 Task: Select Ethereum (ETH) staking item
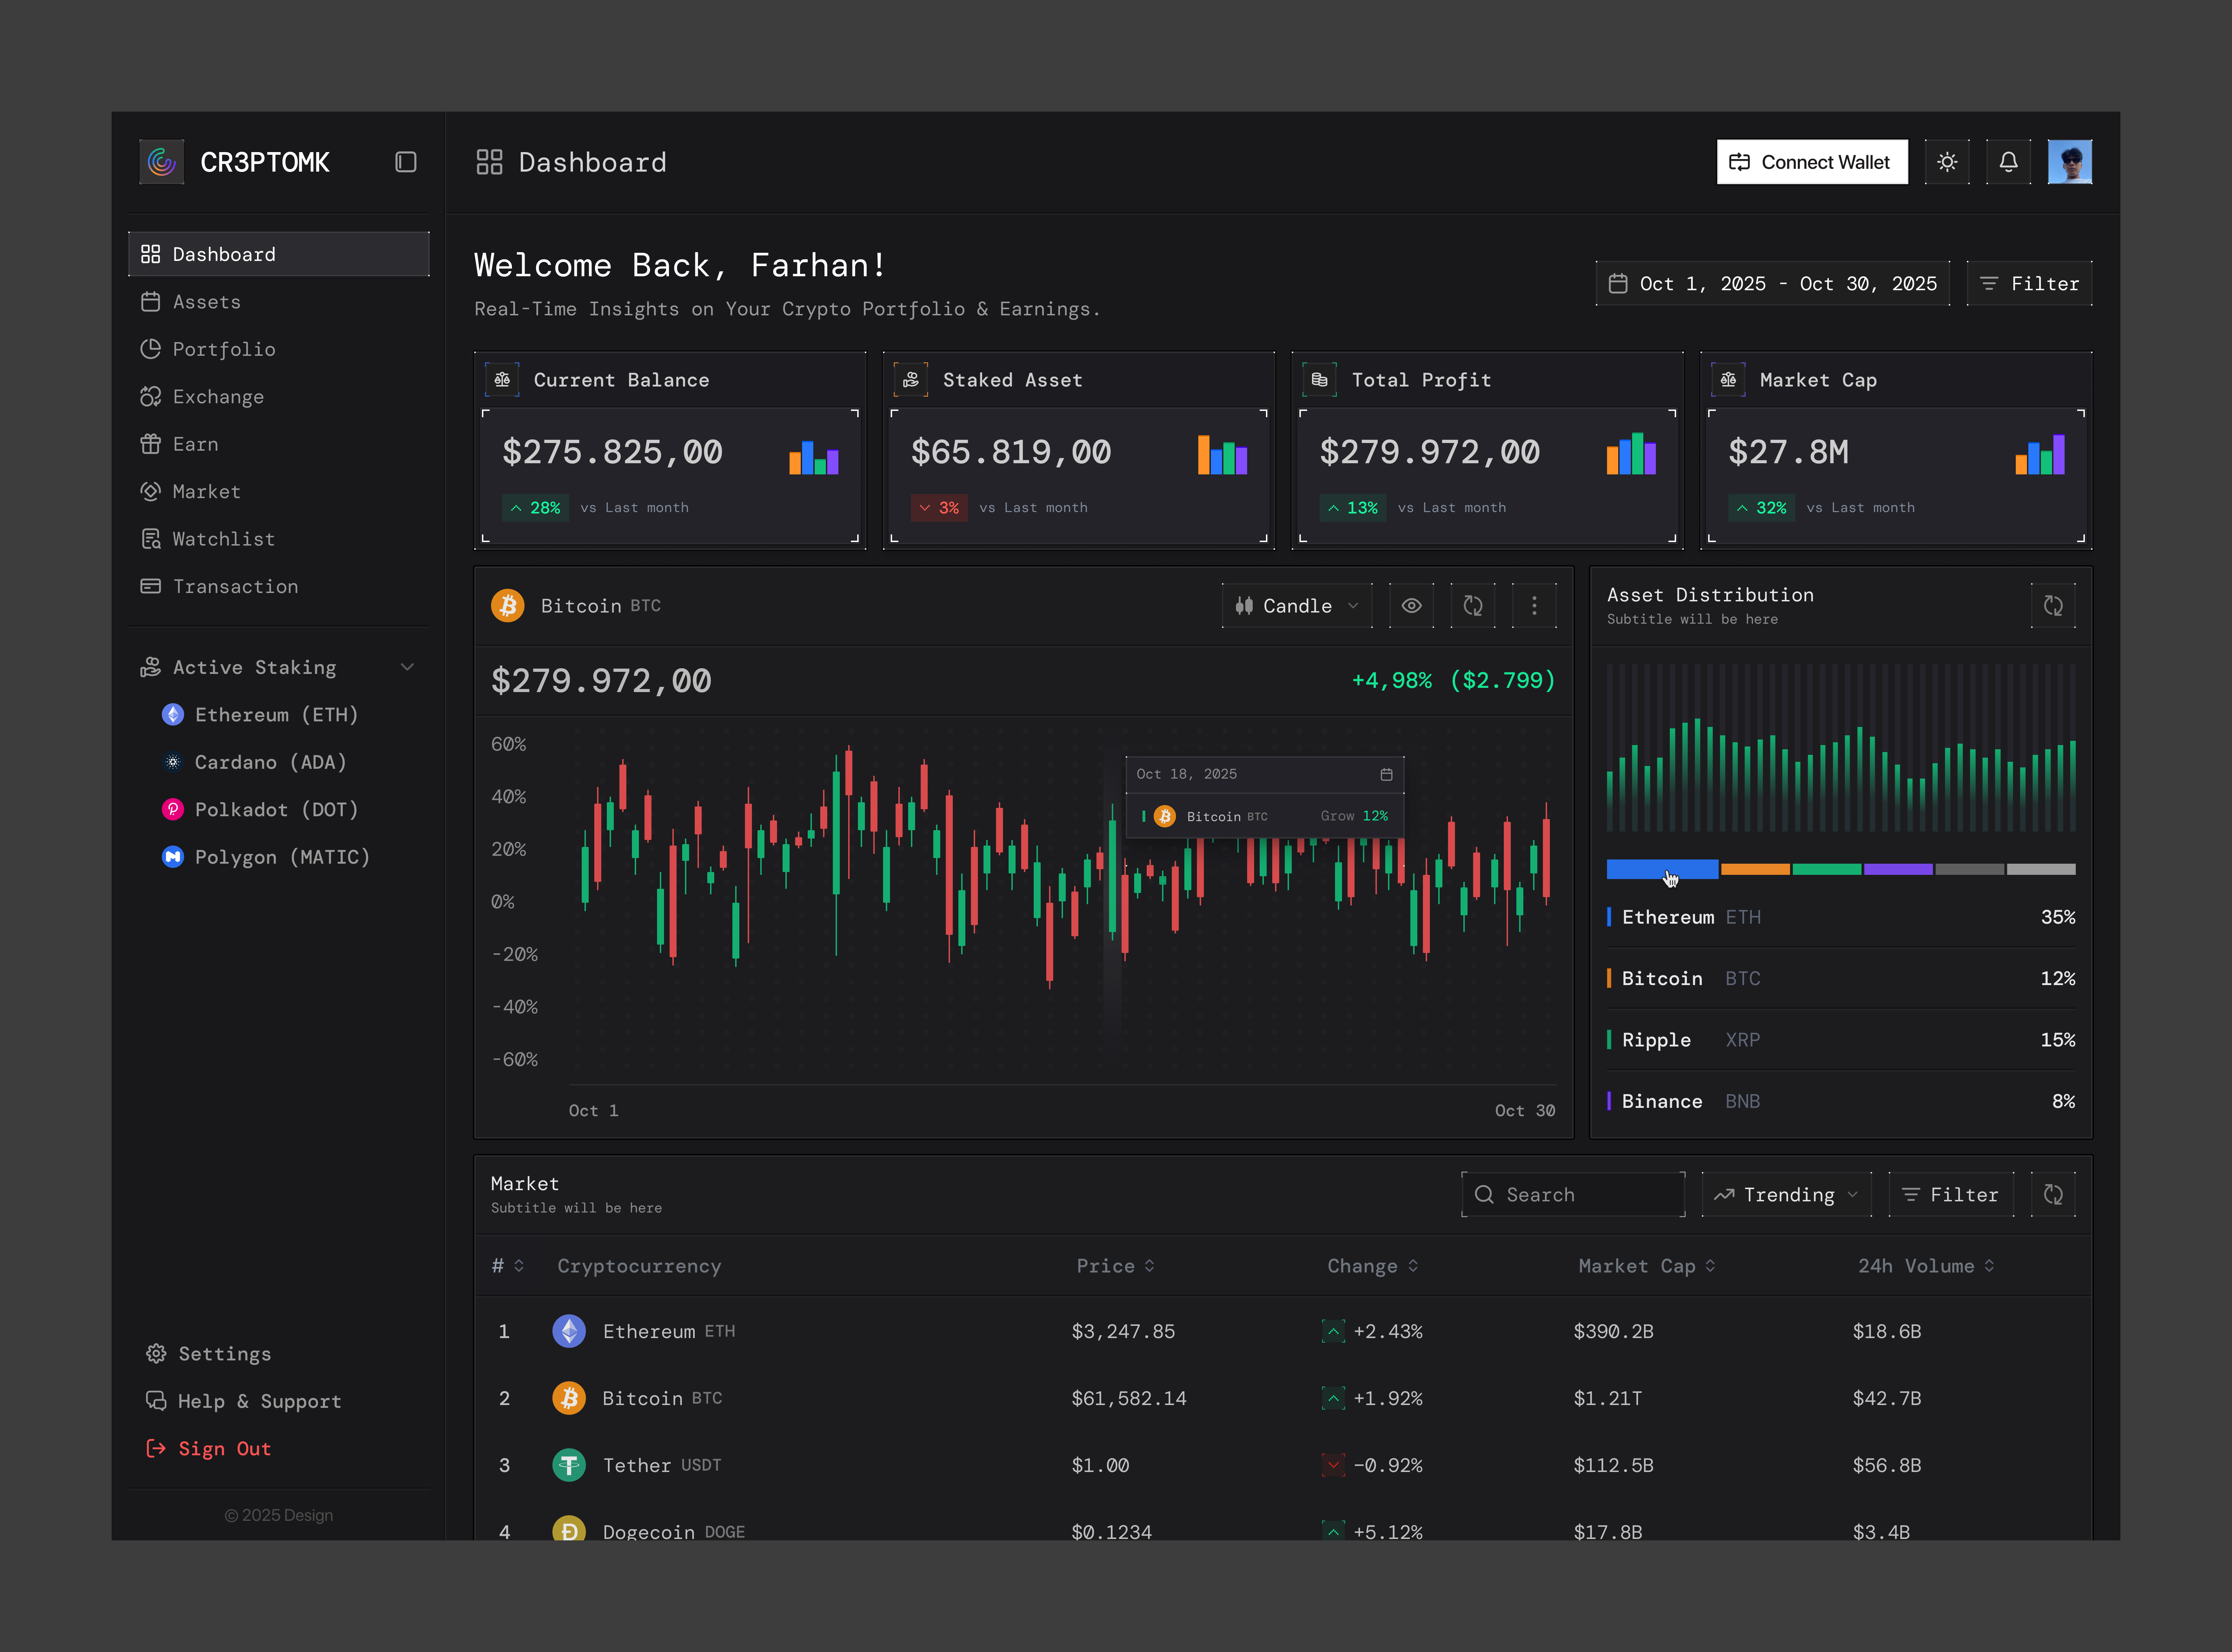coord(260,715)
